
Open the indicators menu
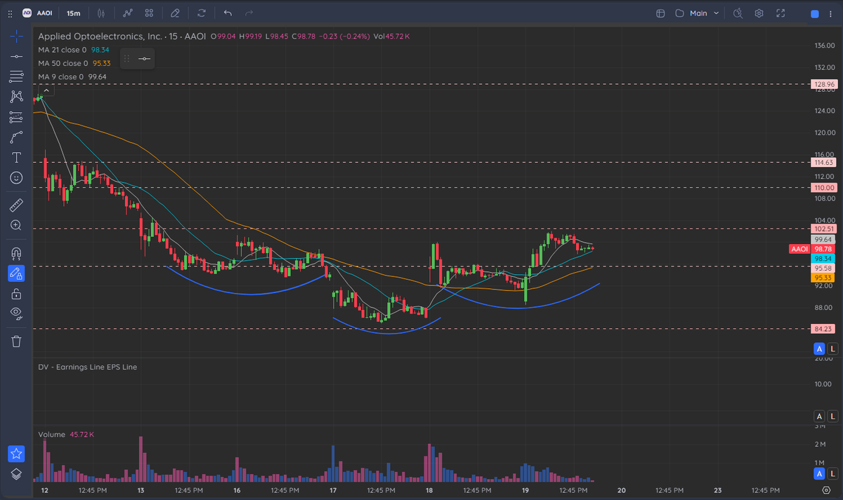pos(128,13)
